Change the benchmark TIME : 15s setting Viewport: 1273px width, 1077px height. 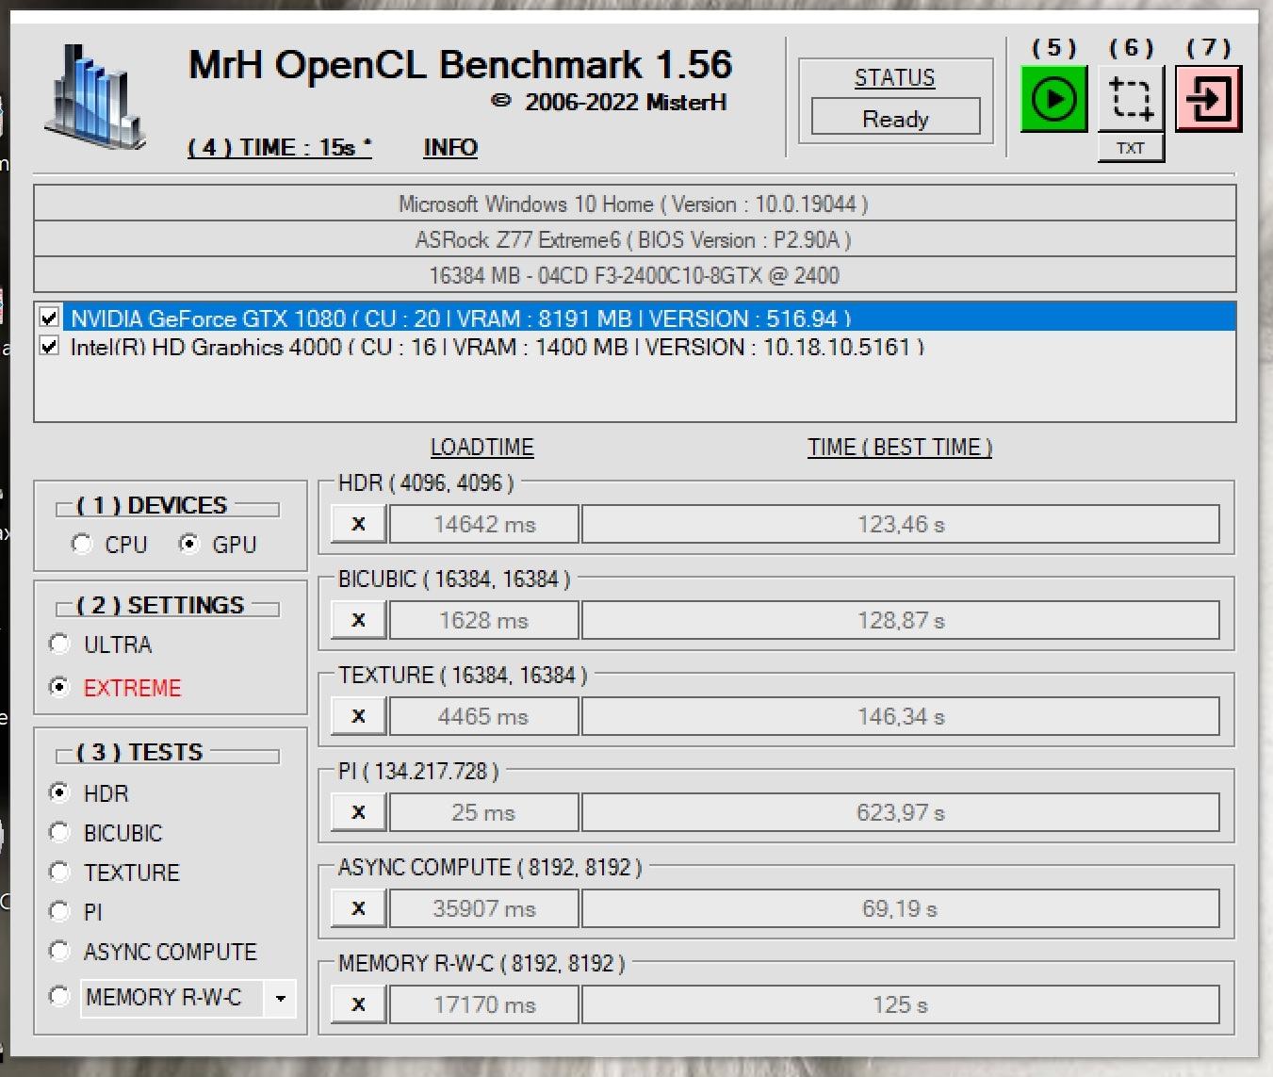pyautogui.click(x=279, y=148)
